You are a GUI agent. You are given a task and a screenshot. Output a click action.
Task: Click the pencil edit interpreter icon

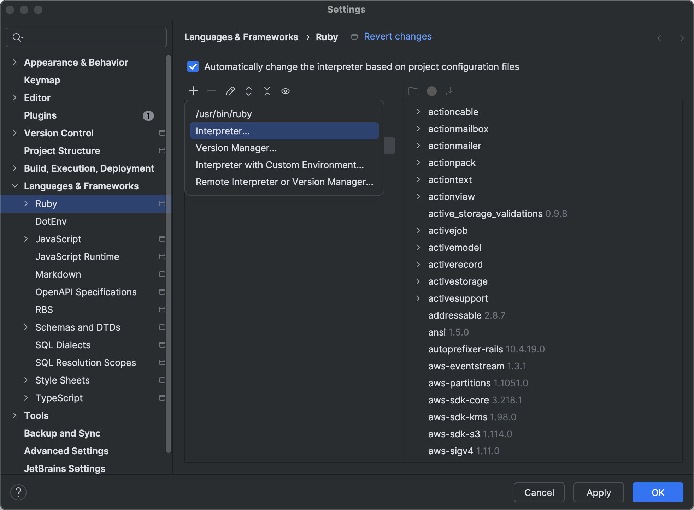tap(230, 91)
